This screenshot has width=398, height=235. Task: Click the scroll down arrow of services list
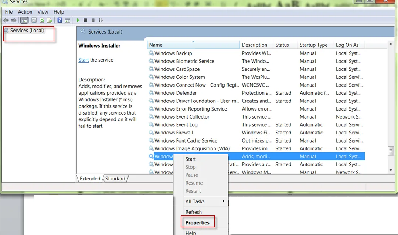(391, 170)
